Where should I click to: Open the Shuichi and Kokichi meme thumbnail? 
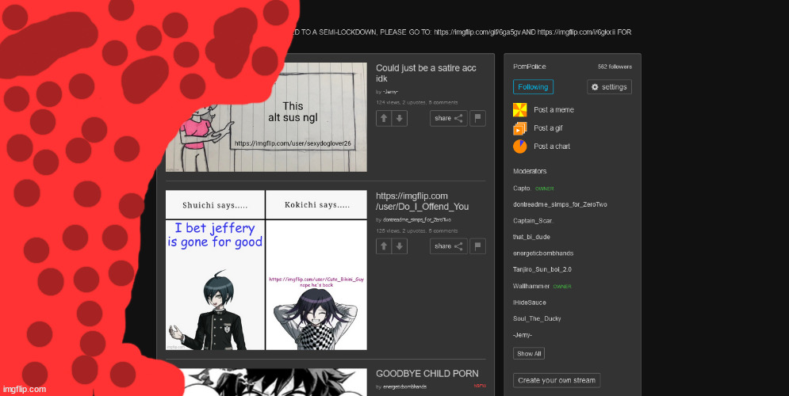coord(266,270)
